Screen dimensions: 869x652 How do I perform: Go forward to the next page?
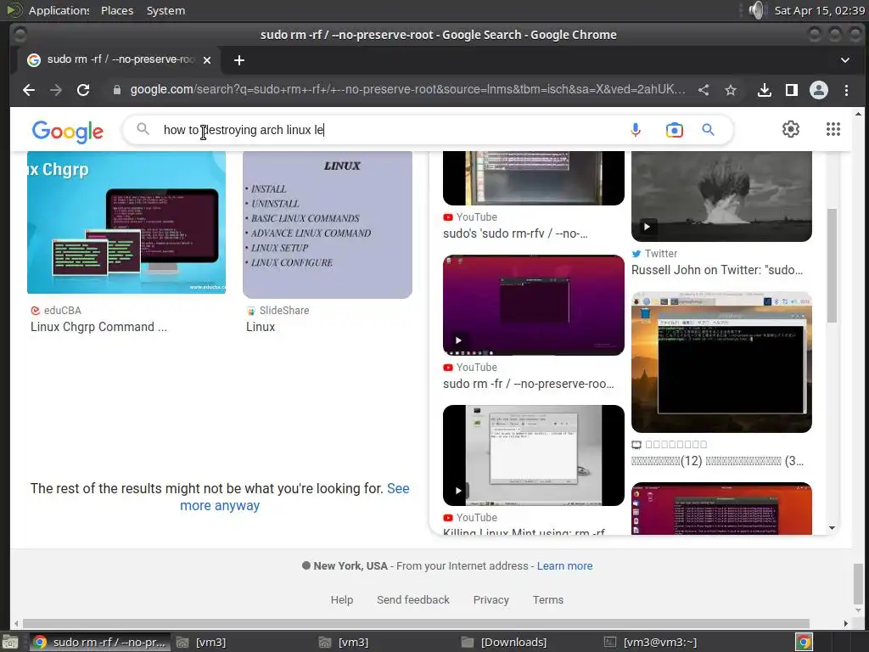tap(56, 90)
